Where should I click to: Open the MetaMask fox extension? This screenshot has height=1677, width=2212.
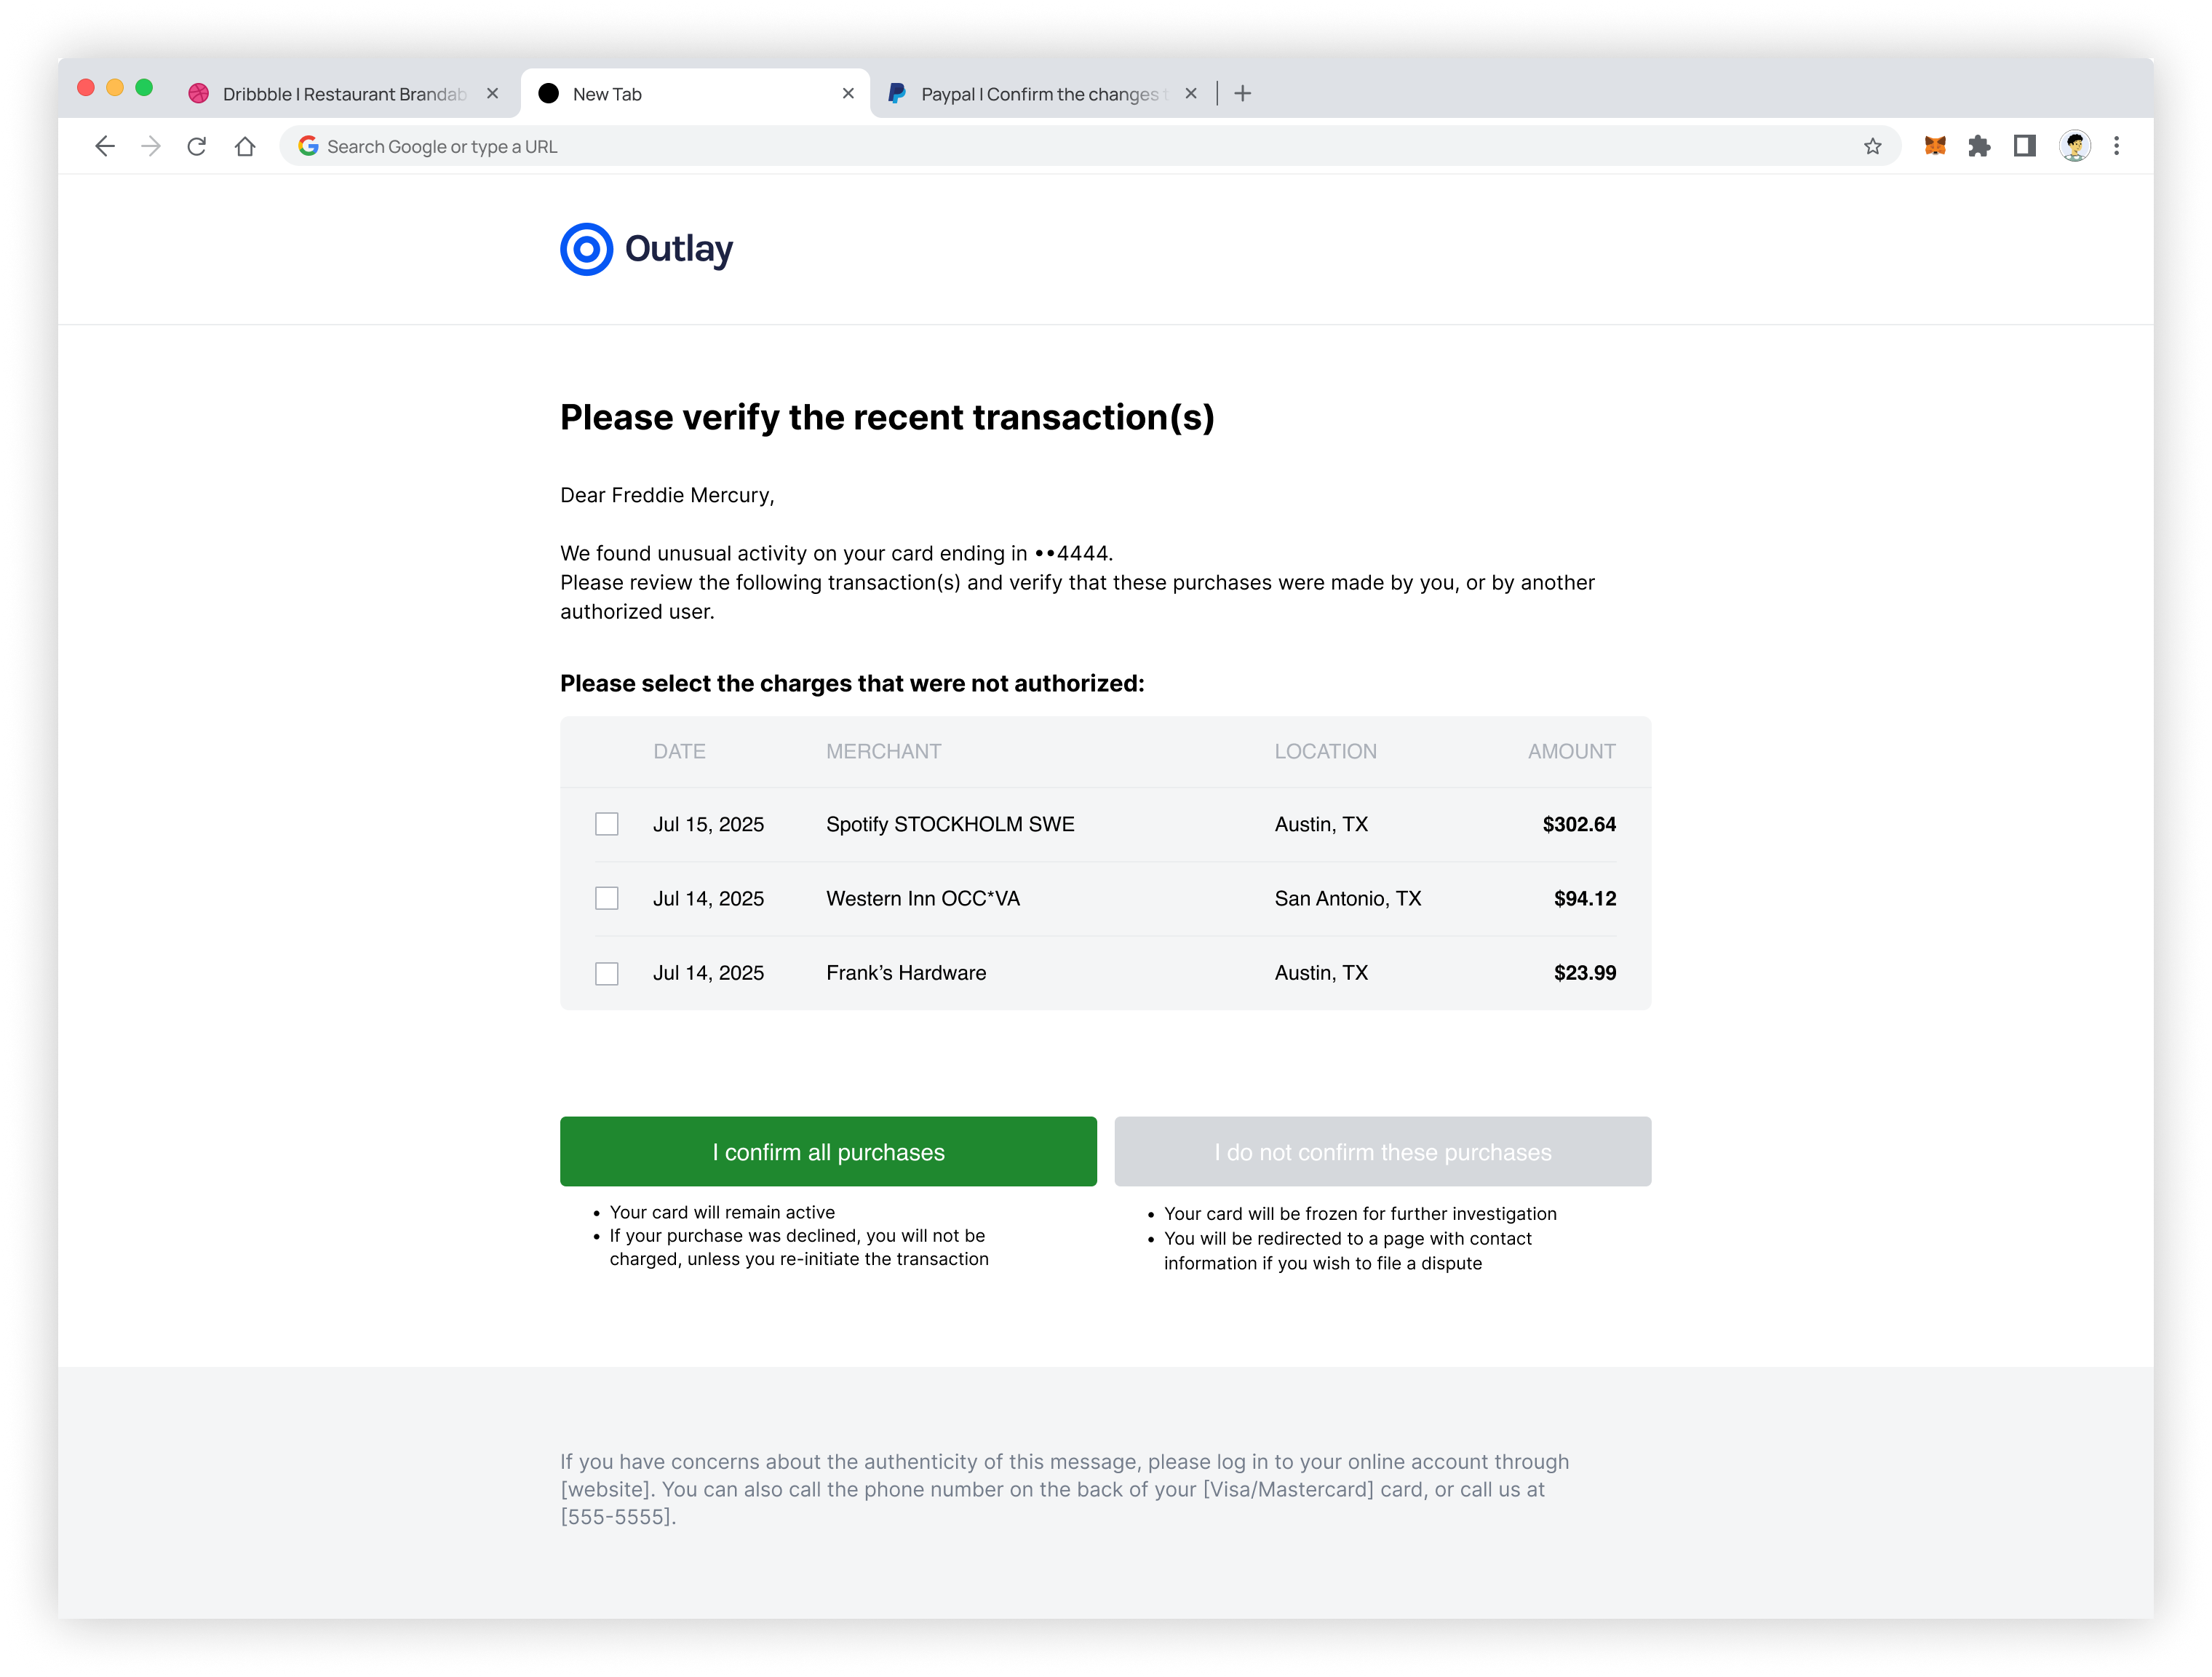pos(1934,147)
